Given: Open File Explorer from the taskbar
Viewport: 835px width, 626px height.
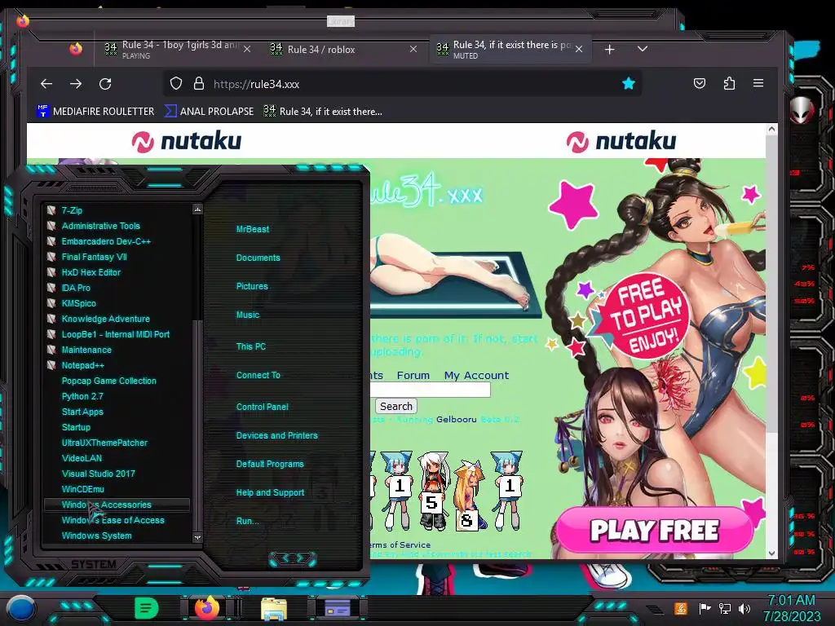Looking at the screenshot, I should pos(274,609).
